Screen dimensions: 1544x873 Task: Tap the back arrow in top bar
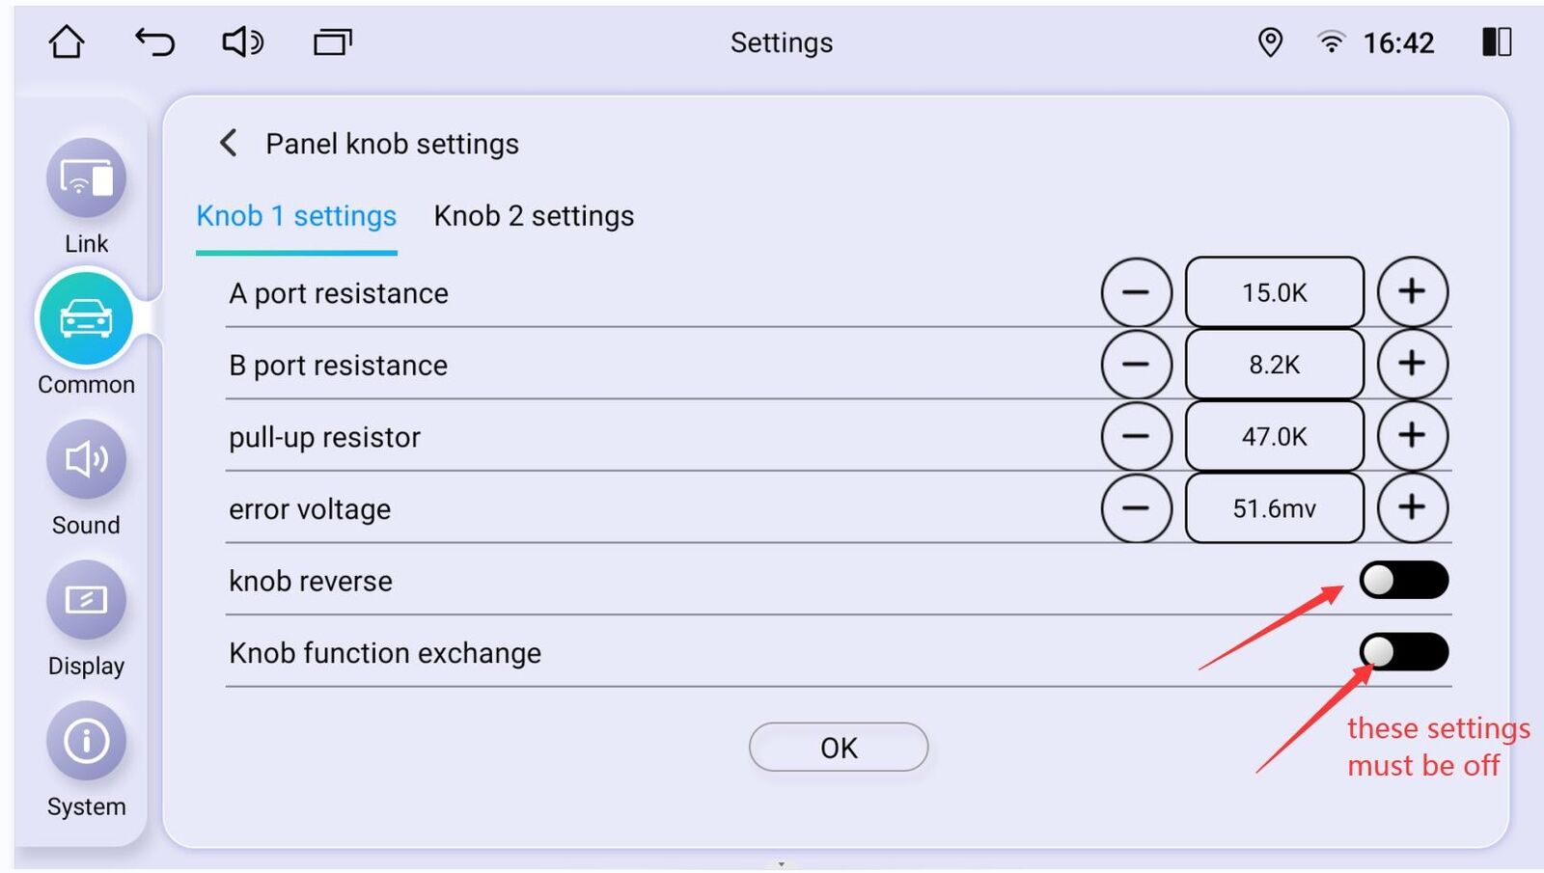click(x=154, y=42)
